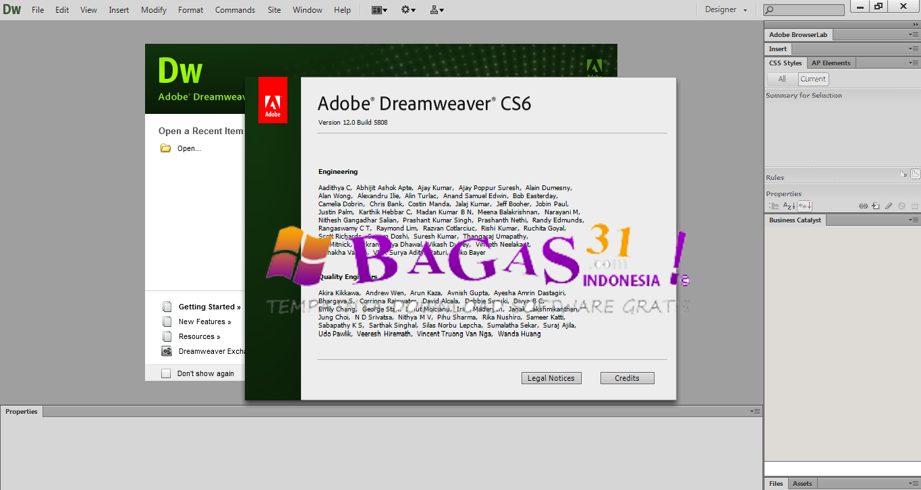Click the Dreamweaver Exchange icon on the welcome screen
The height and width of the screenshot is (490, 921).
click(x=167, y=351)
